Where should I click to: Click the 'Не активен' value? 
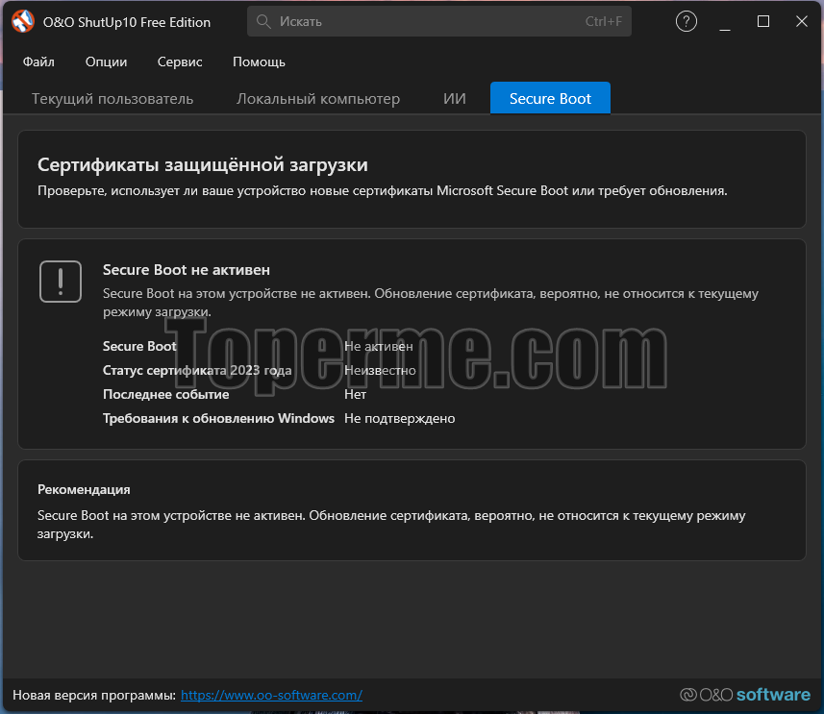[379, 347]
